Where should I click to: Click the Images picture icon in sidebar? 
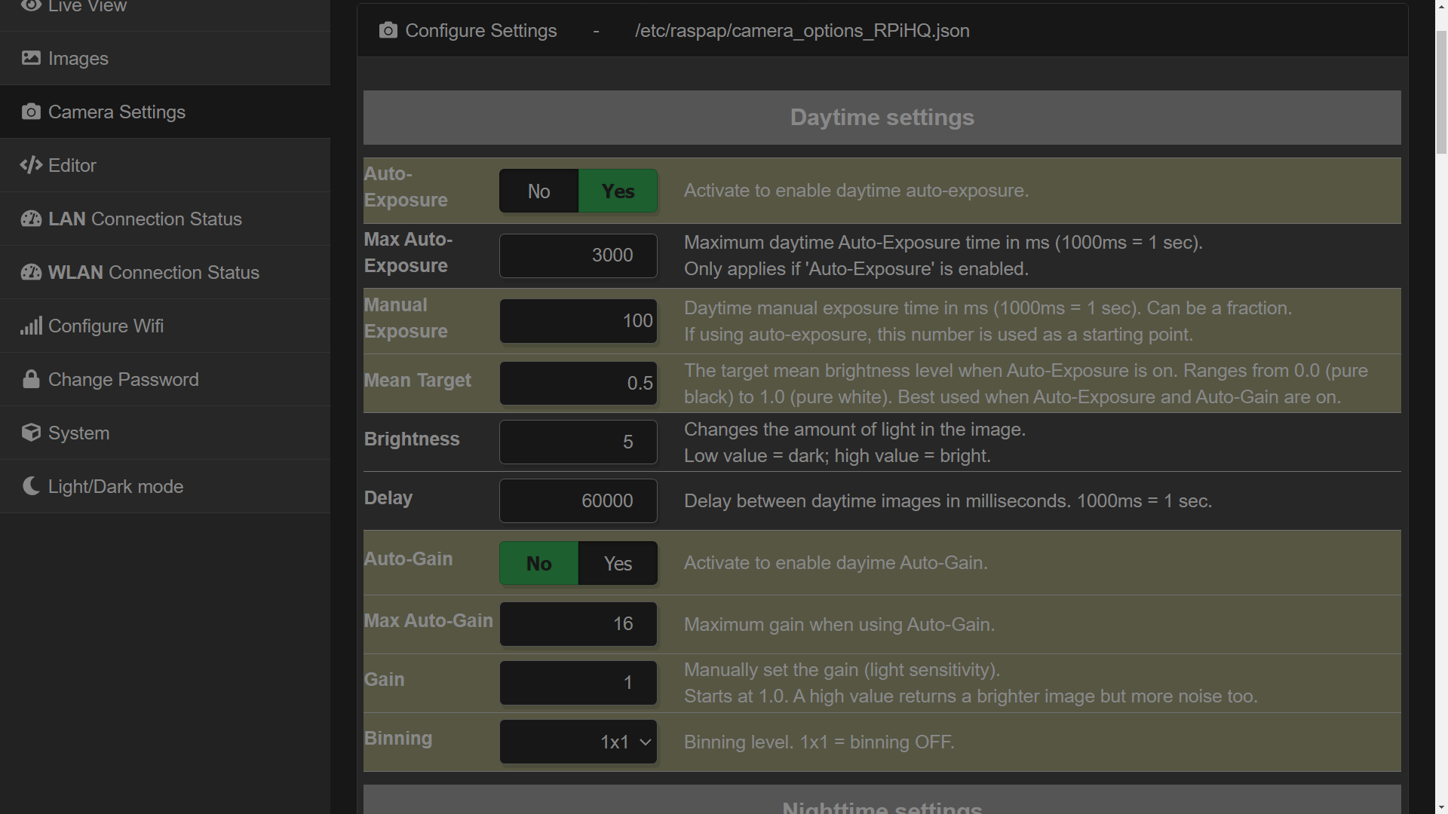pos(31,58)
